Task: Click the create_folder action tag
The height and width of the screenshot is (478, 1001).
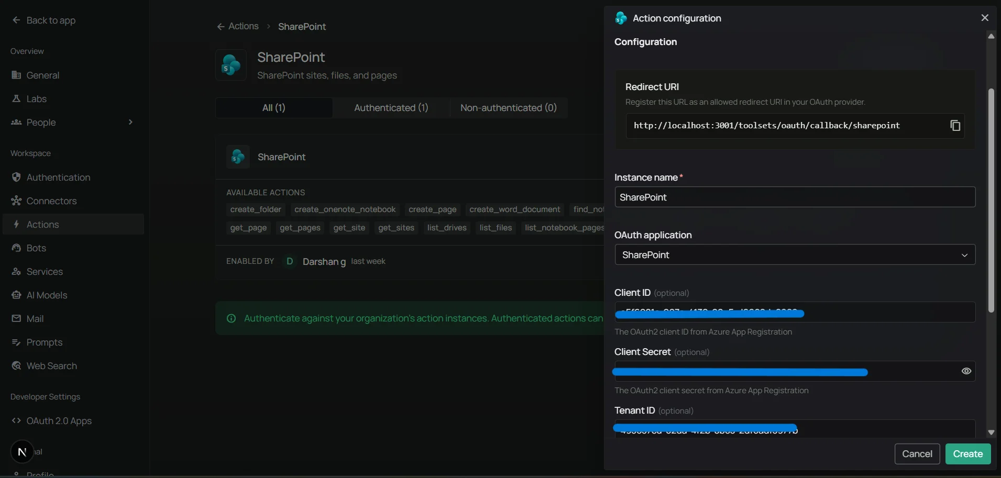Action: tap(256, 209)
